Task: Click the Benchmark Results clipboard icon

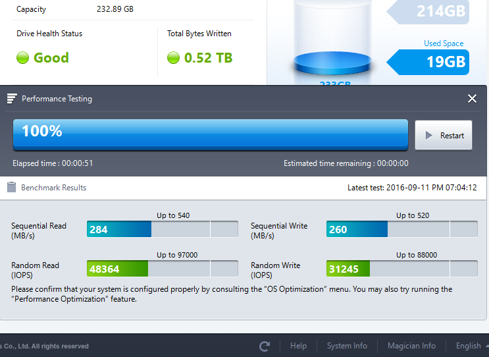Action: [x=12, y=187]
